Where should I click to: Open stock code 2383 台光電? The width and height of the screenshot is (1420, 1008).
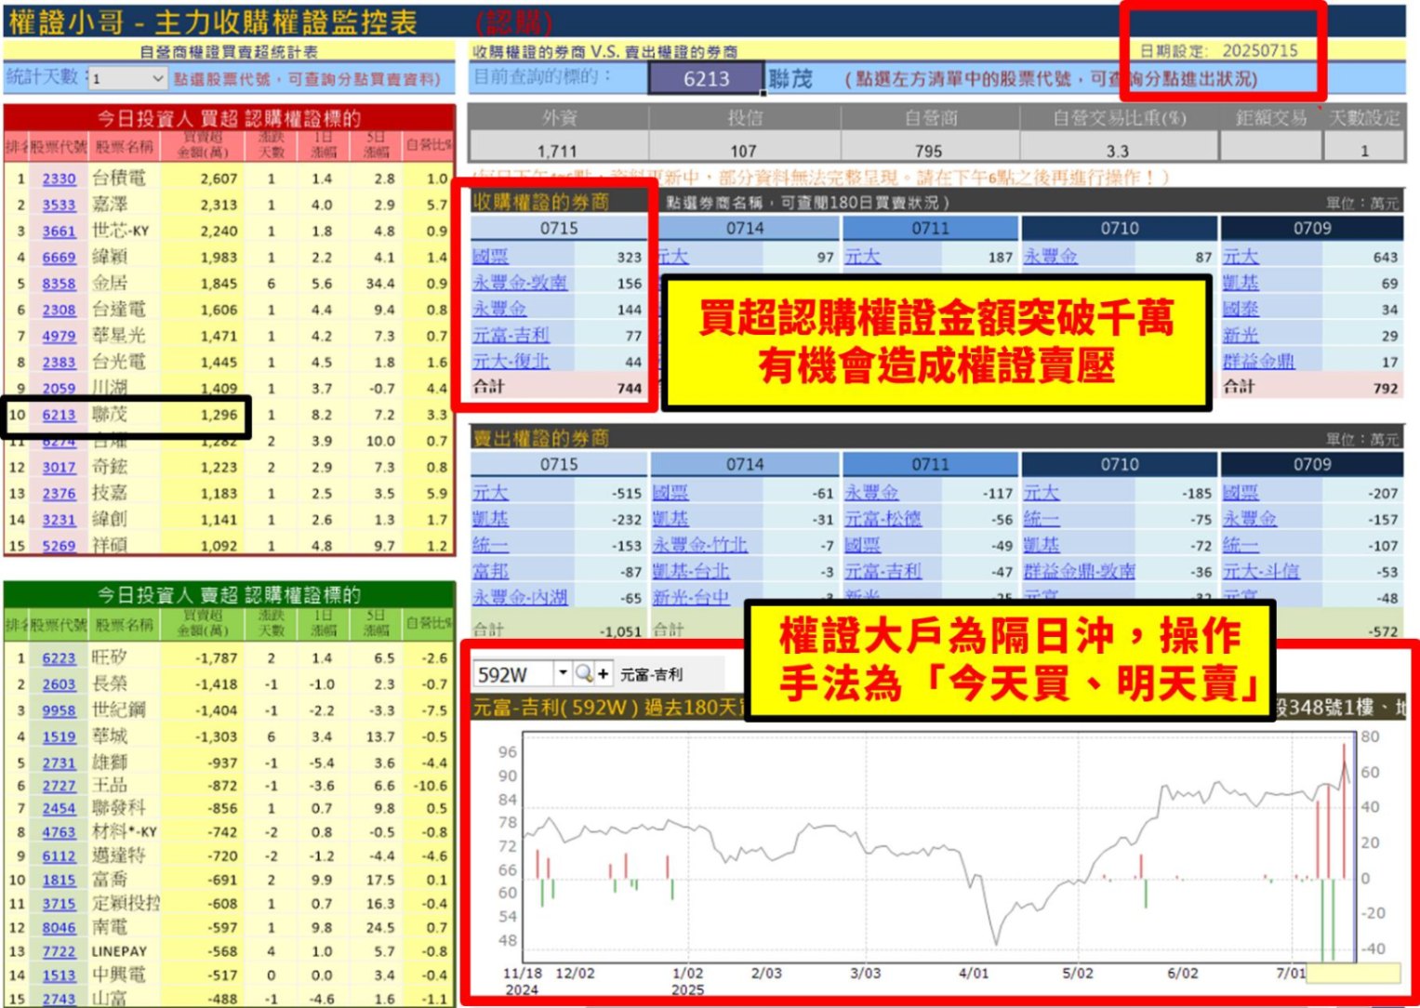pyautogui.click(x=59, y=363)
